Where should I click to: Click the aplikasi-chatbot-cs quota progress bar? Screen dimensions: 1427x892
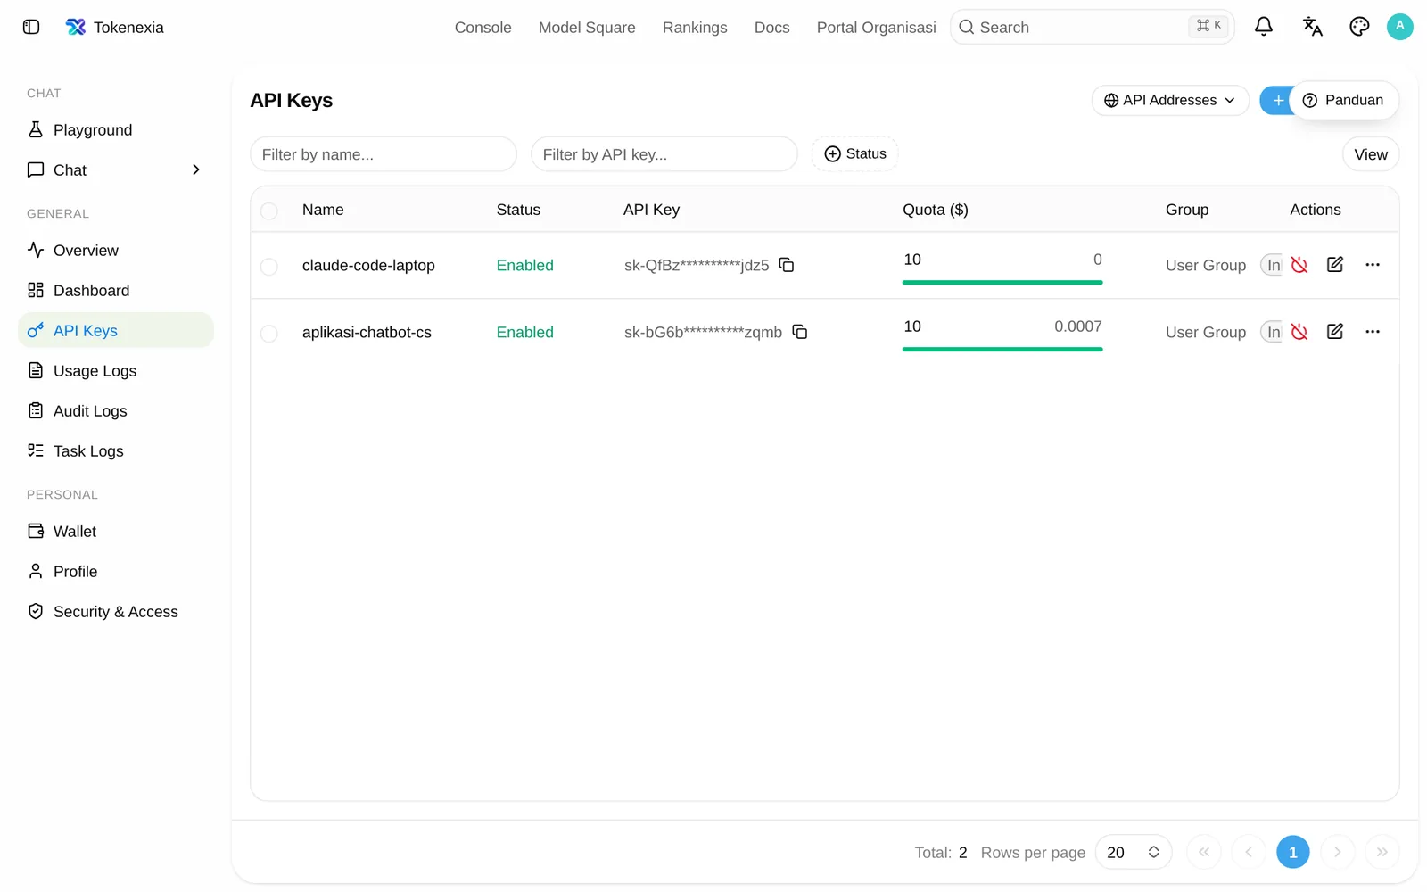click(x=1002, y=349)
